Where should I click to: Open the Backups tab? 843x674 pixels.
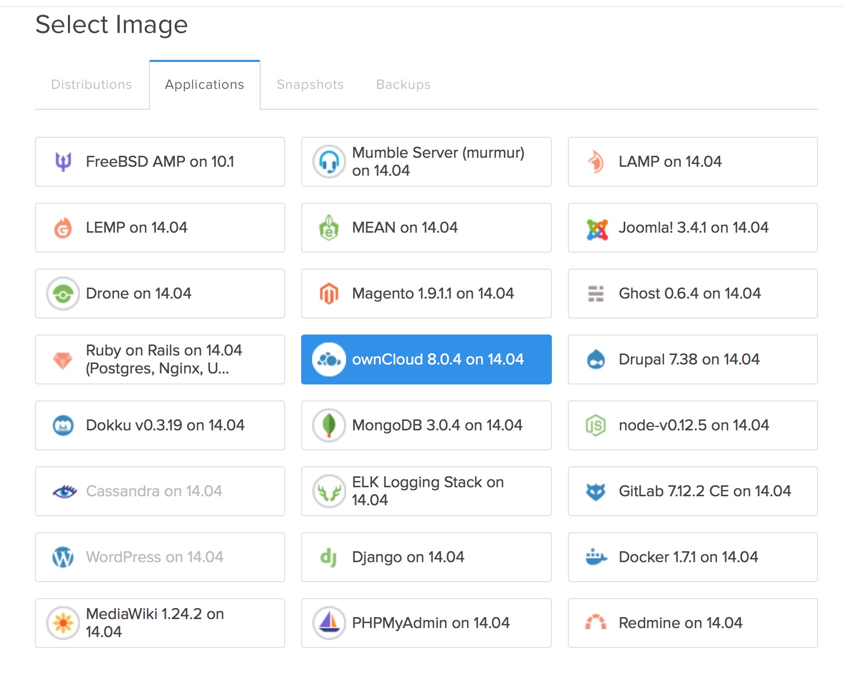click(x=404, y=84)
